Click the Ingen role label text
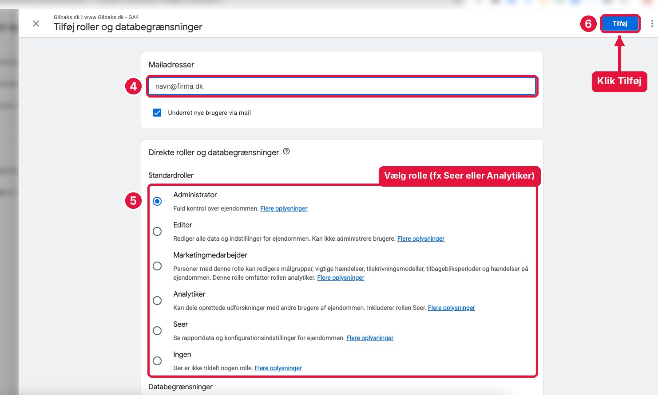The width and height of the screenshot is (658, 395). click(x=182, y=354)
